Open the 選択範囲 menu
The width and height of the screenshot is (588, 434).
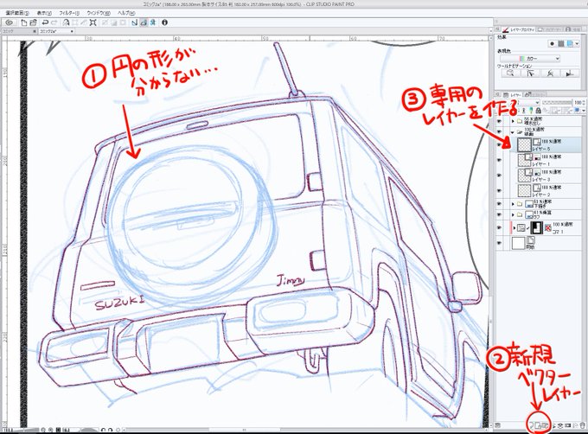click(17, 13)
